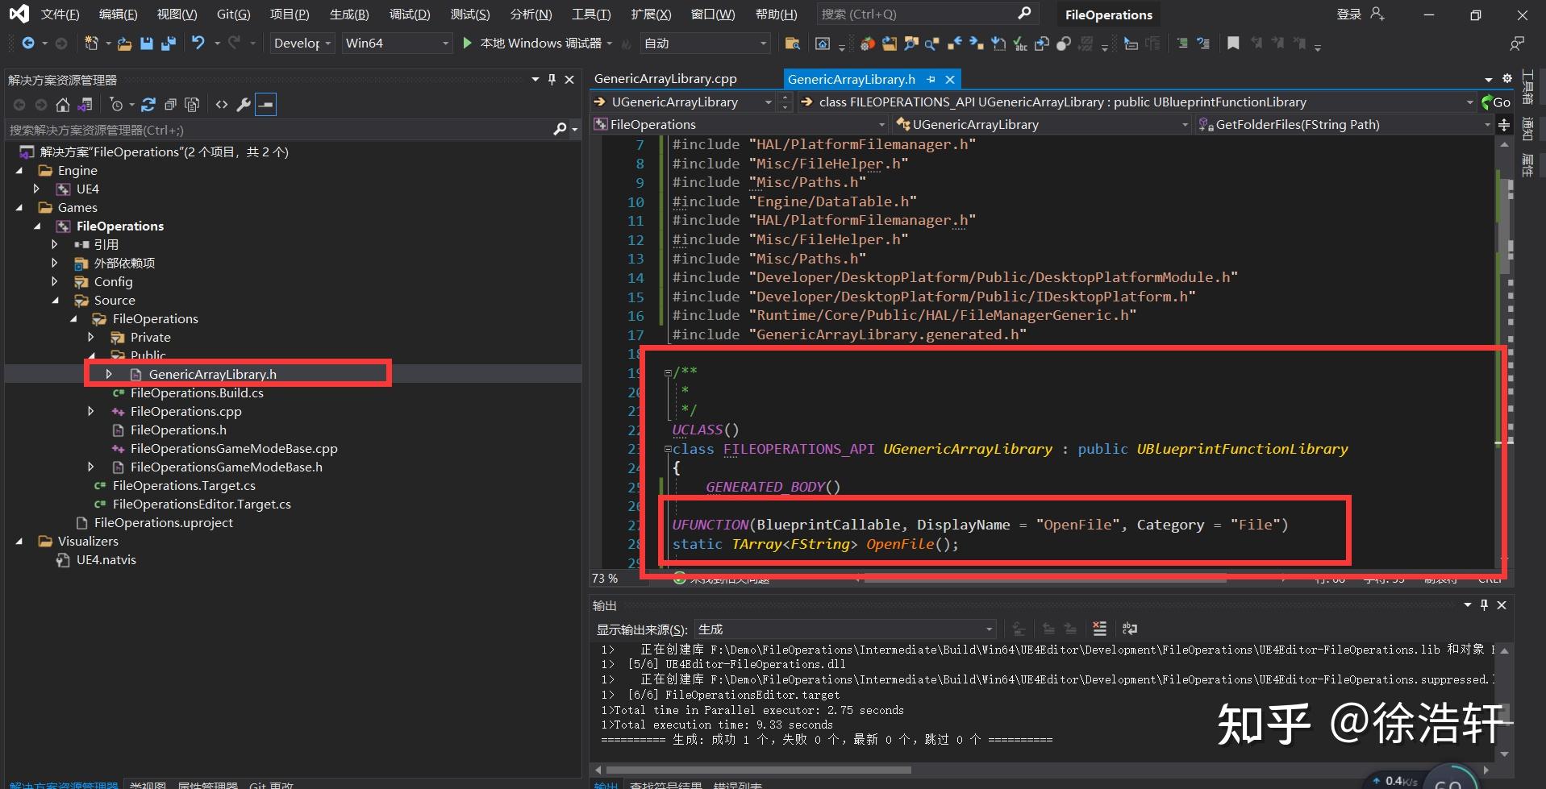The width and height of the screenshot is (1546, 789).
Task: Open the 调试(D) menu
Action: tap(410, 13)
